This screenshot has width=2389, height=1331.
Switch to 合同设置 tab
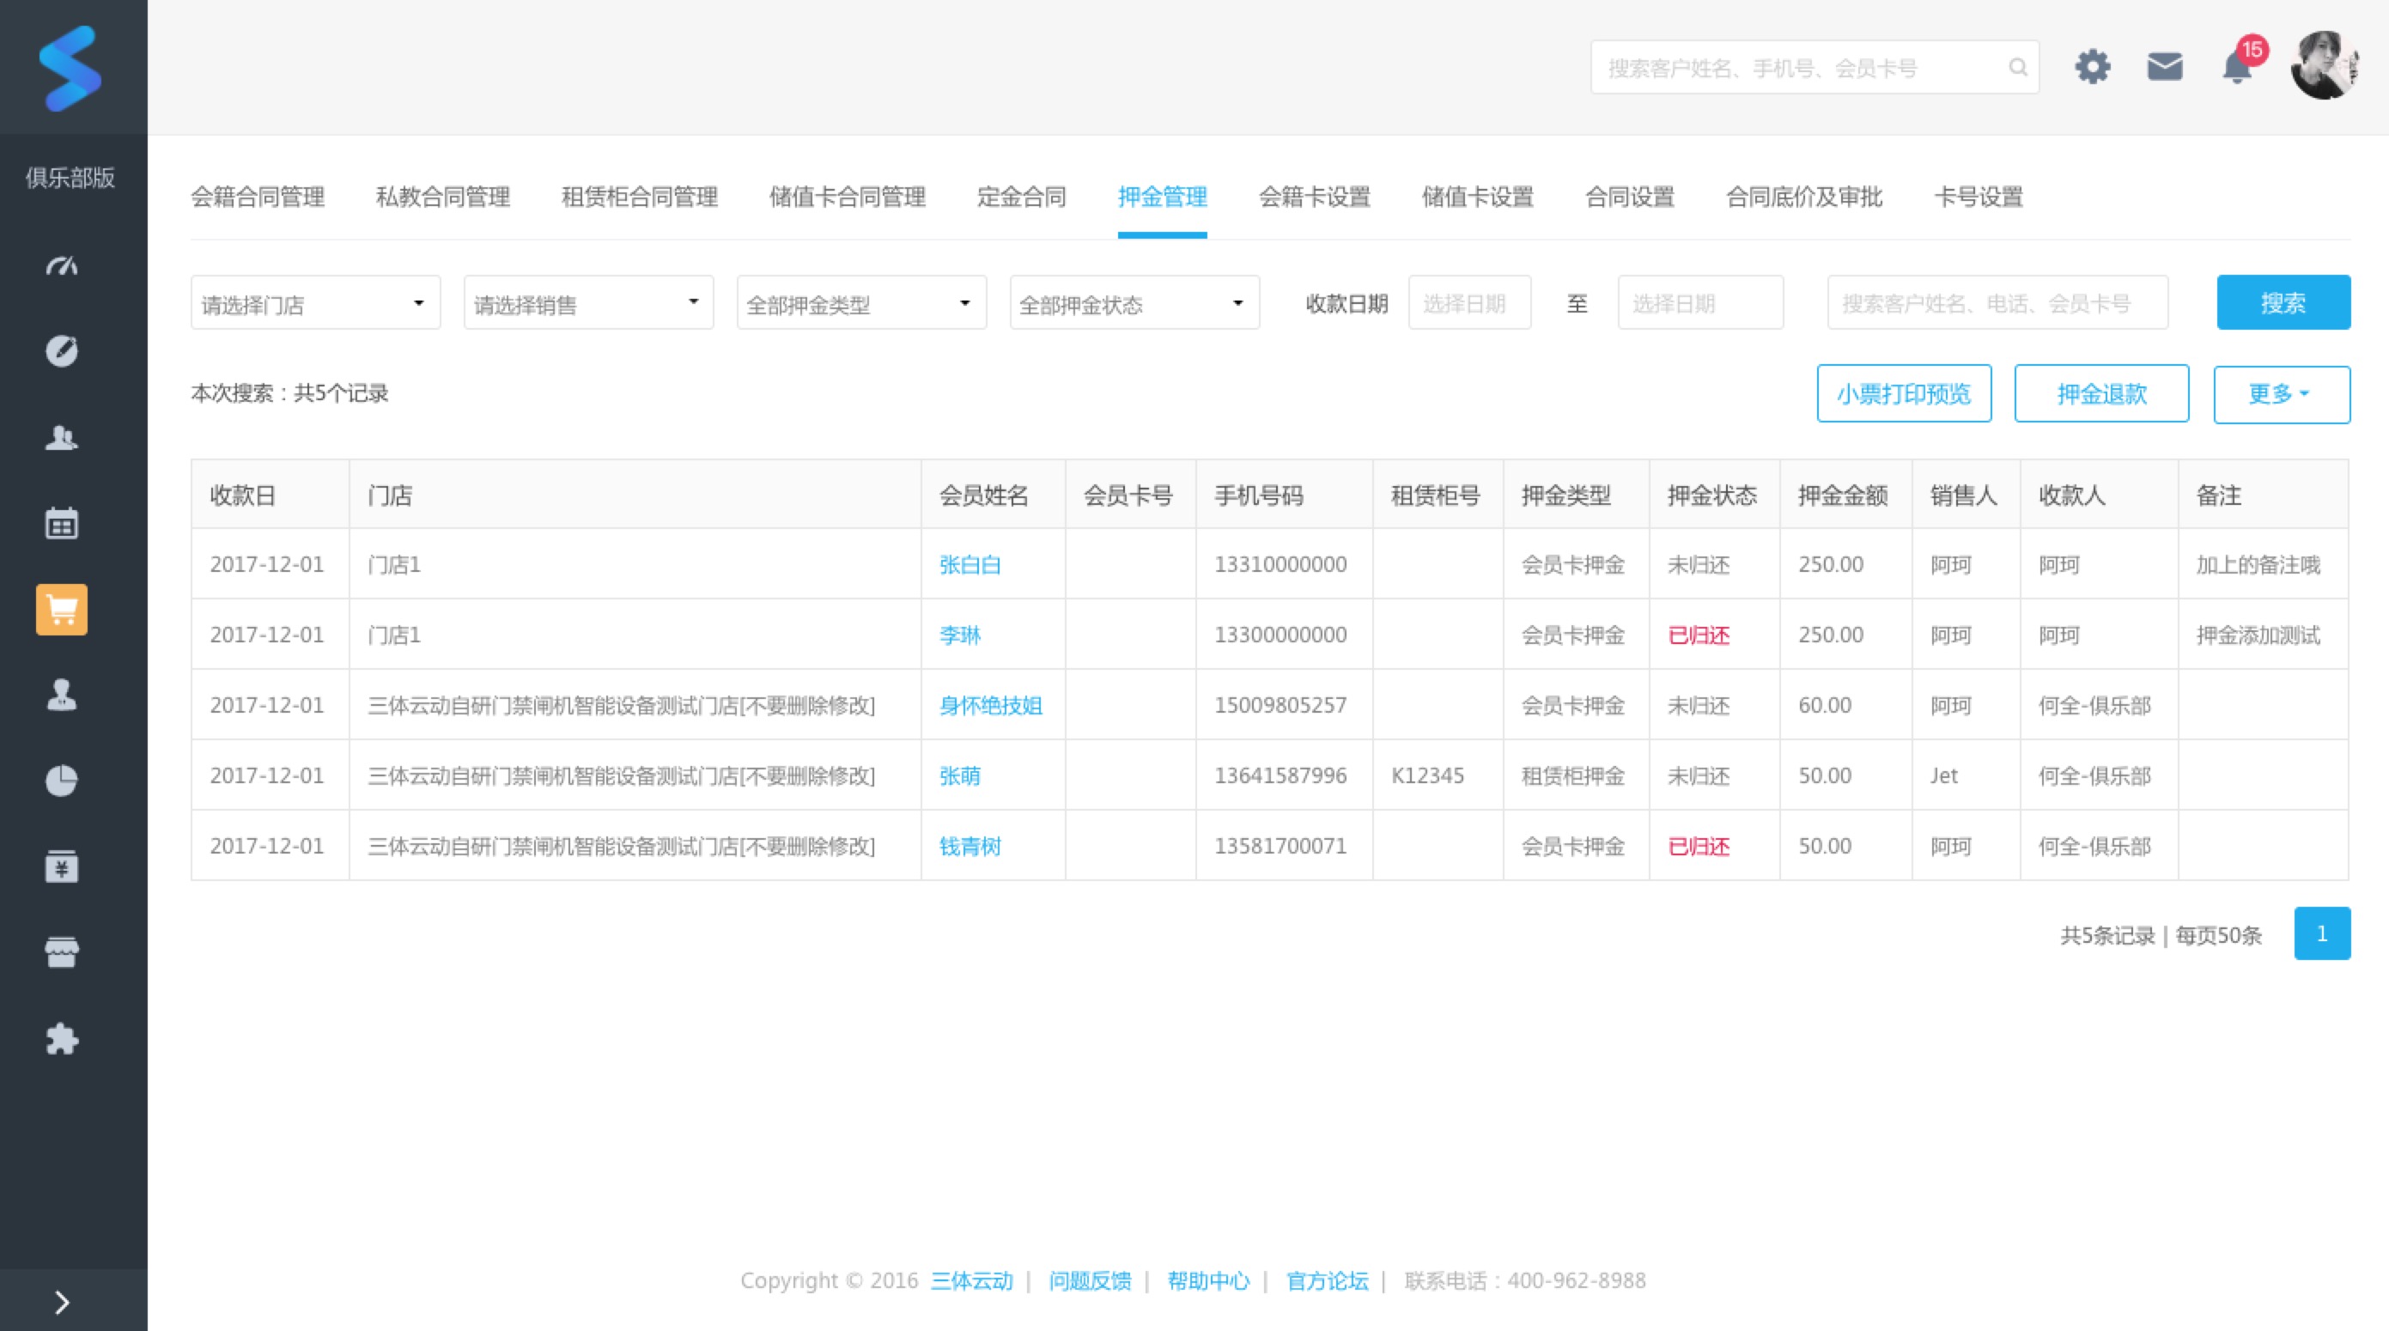1630,197
